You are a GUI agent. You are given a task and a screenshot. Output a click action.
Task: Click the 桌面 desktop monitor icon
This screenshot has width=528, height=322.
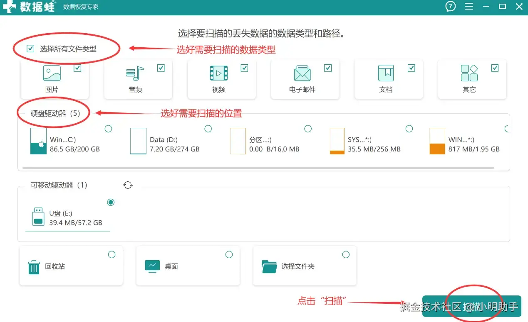152,266
